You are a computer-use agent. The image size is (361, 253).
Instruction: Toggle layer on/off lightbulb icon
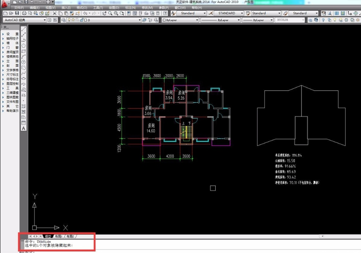click(69, 20)
